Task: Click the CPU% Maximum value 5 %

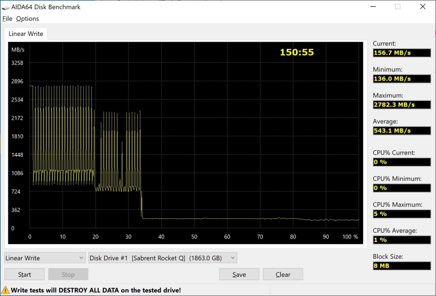Action: point(402,214)
